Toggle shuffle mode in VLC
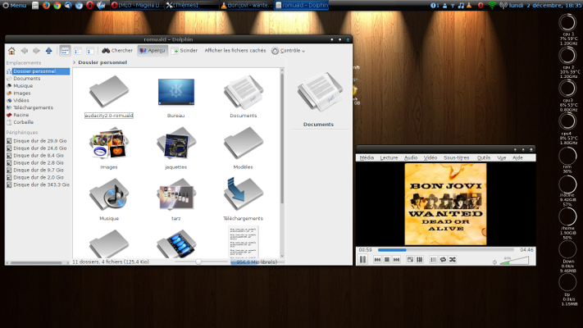 (453, 260)
